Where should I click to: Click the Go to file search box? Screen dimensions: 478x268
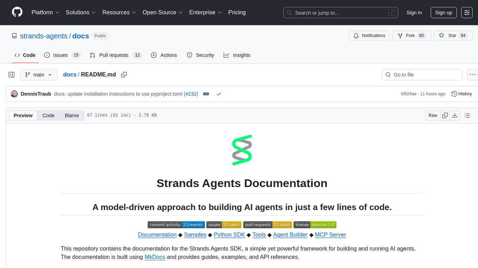coord(422,75)
